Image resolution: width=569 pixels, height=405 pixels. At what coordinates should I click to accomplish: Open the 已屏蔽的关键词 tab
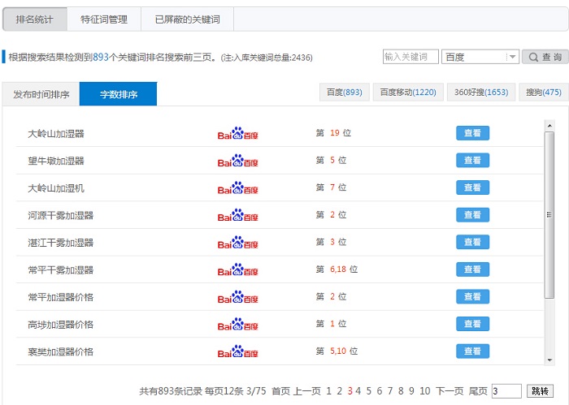tap(189, 19)
